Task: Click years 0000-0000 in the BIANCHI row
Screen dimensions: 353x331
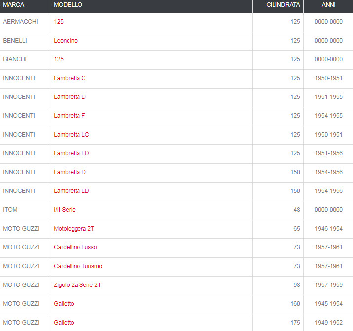Action: point(329,59)
